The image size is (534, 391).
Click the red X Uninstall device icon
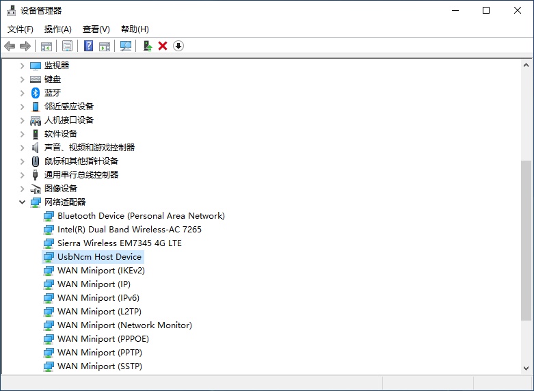pos(163,46)
